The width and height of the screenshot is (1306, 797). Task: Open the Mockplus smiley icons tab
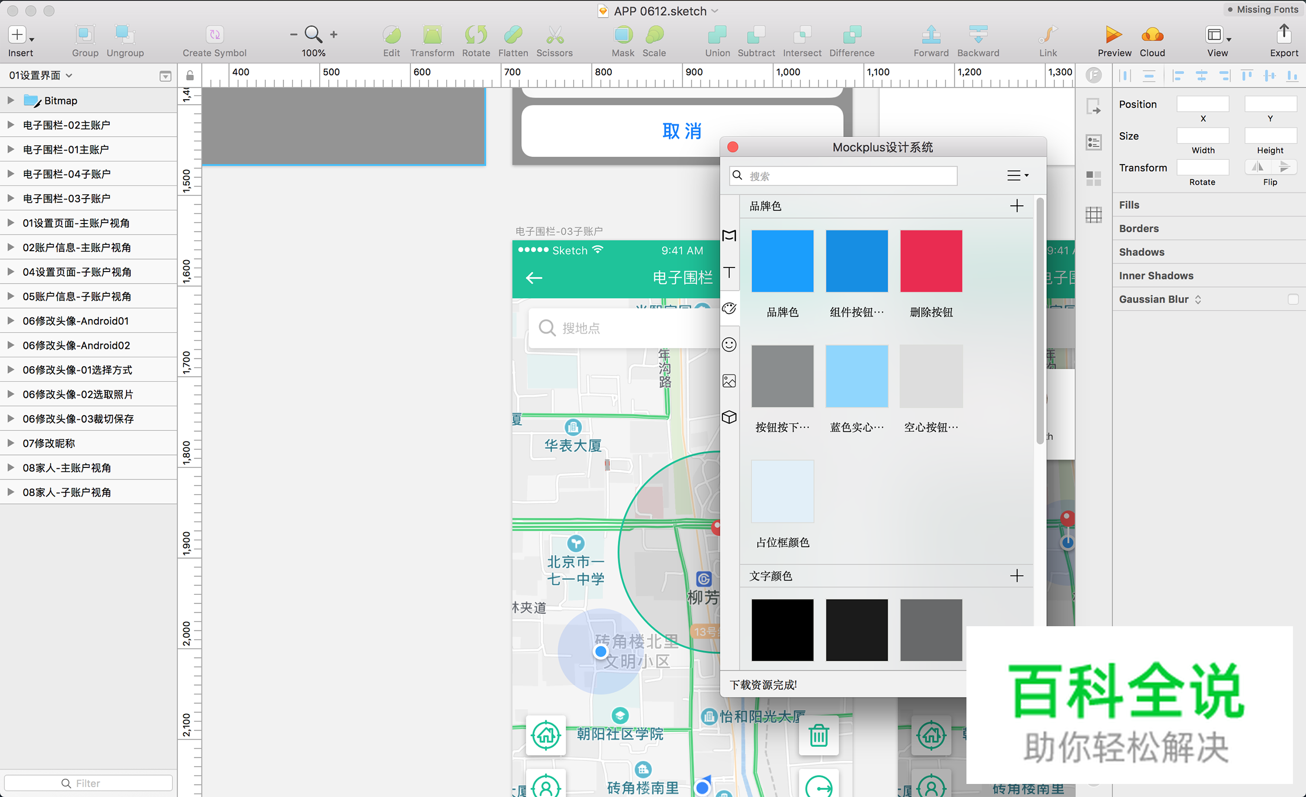[729, 345]
